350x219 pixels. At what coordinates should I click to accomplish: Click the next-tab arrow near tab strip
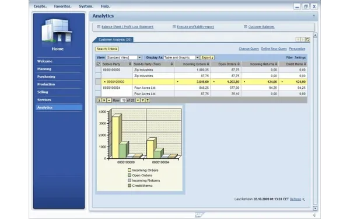(x=303, y=40)
